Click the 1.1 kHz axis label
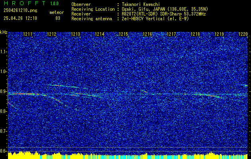The width and height of the screenshot is (251, 159). click(x=4, y=52)
